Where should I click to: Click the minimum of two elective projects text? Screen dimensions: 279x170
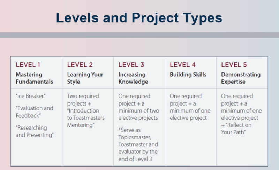[139, 114]
